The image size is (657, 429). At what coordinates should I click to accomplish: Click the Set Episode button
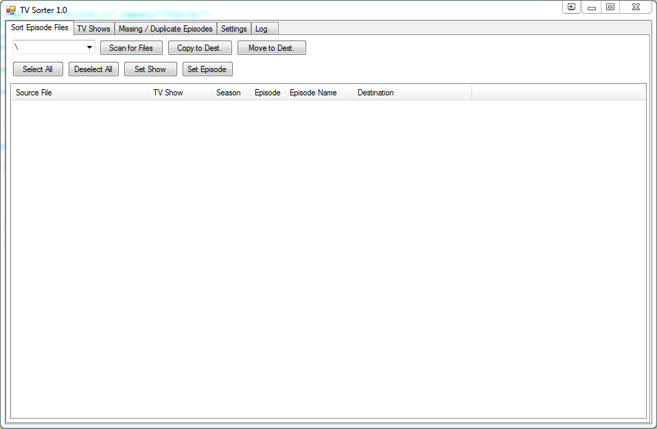pos(207,69)
